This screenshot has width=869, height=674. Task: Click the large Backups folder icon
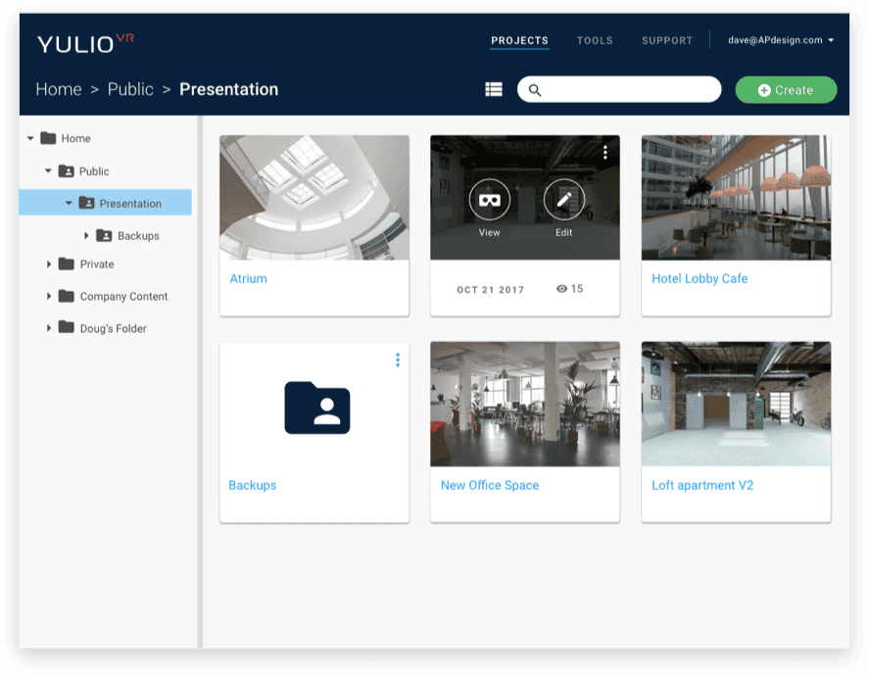317,408
